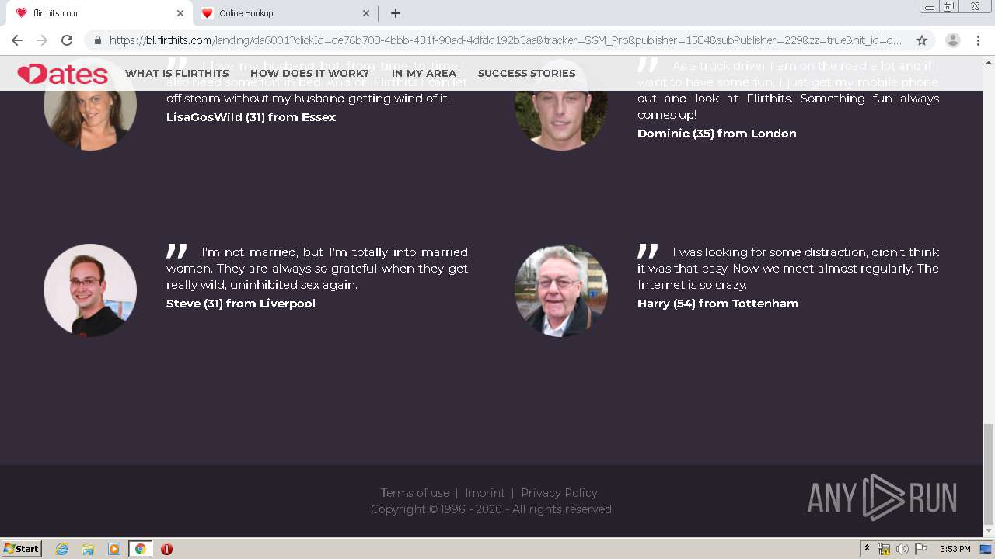Open HOW DOES IT WORK? menu item
This screenshot has width=995, height=559.
coord(309,74)
